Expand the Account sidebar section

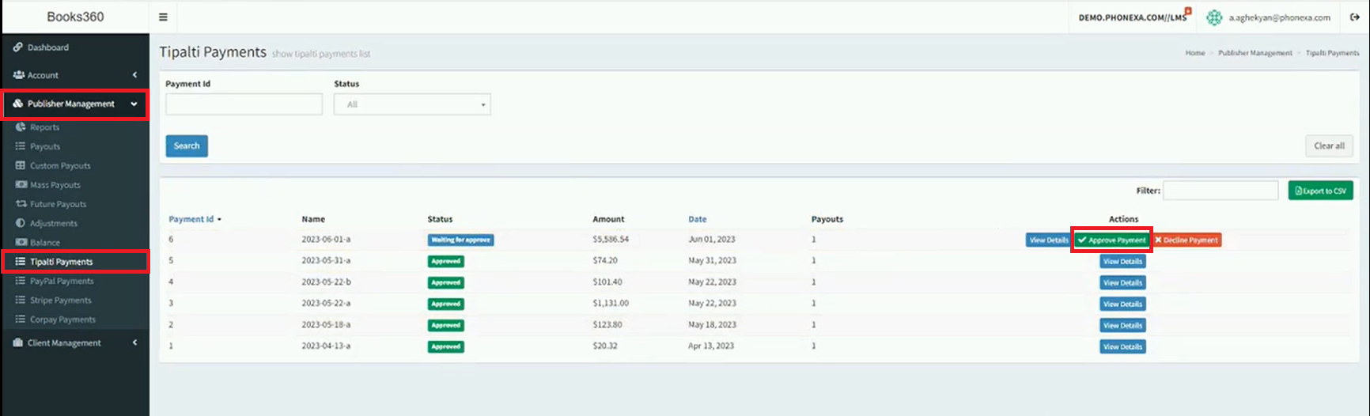pyautogui.click(x=74, y=75)
